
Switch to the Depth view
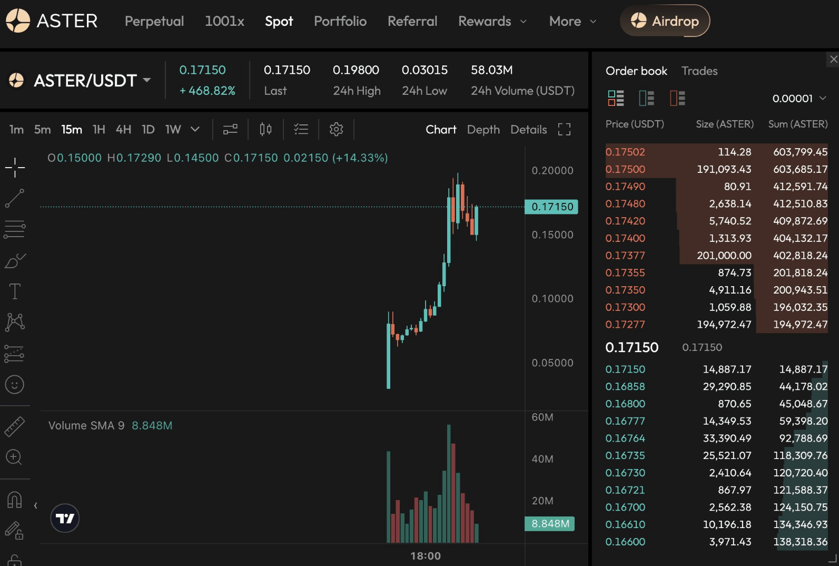[483, 130]
